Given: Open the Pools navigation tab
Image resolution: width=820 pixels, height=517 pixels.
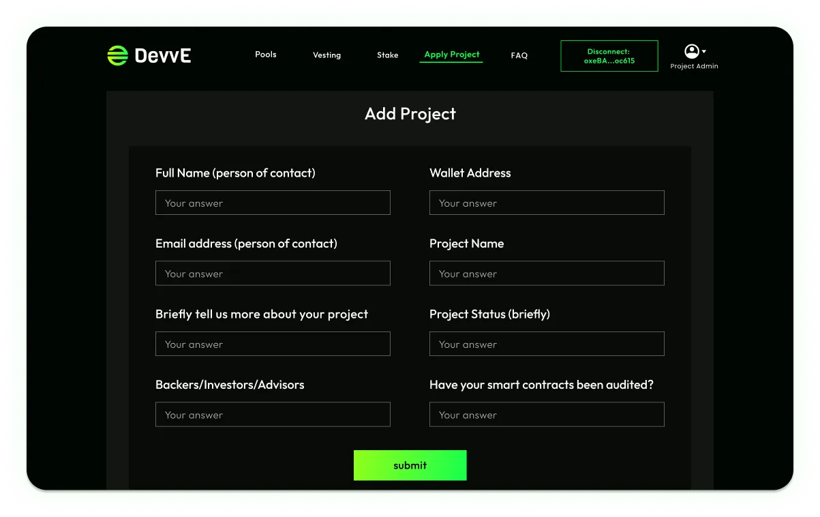Looking at the screenshot, I should 265,55.
